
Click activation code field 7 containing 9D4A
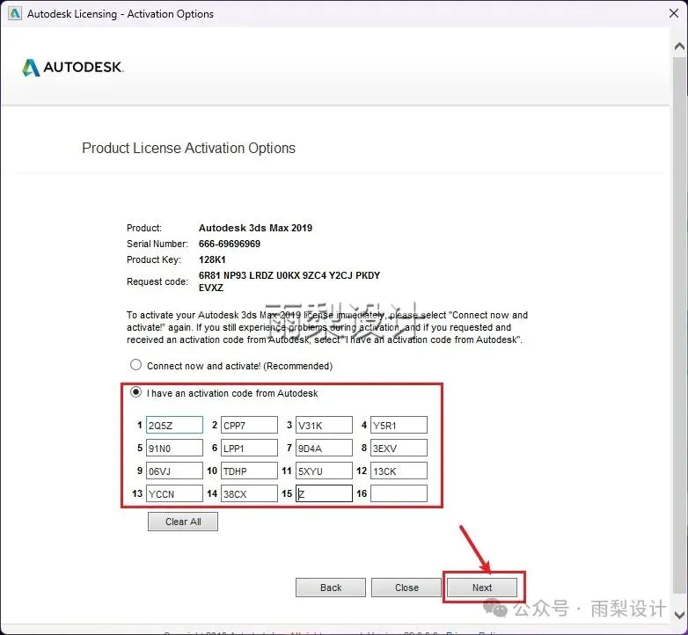[x=324, y=448]
